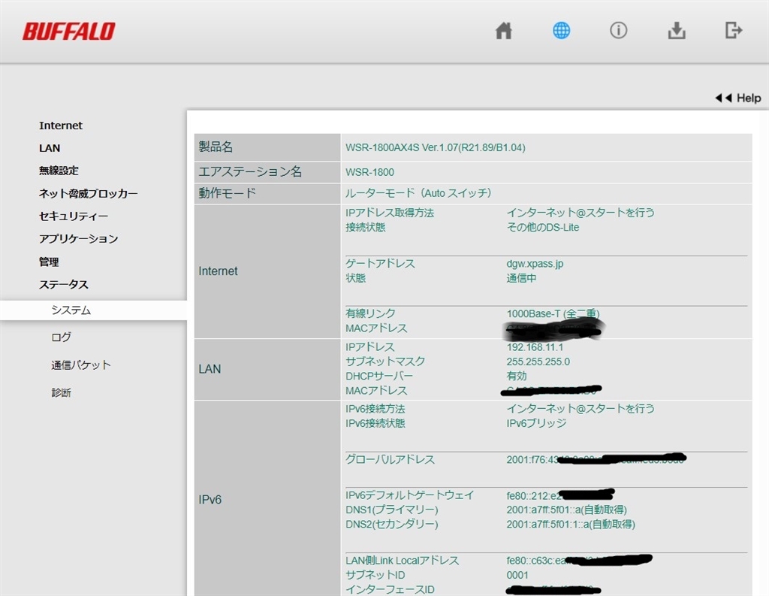Screen dimensions: 769x596
Task: Click the firmware download icon
Action: click(x=677, y=30)
